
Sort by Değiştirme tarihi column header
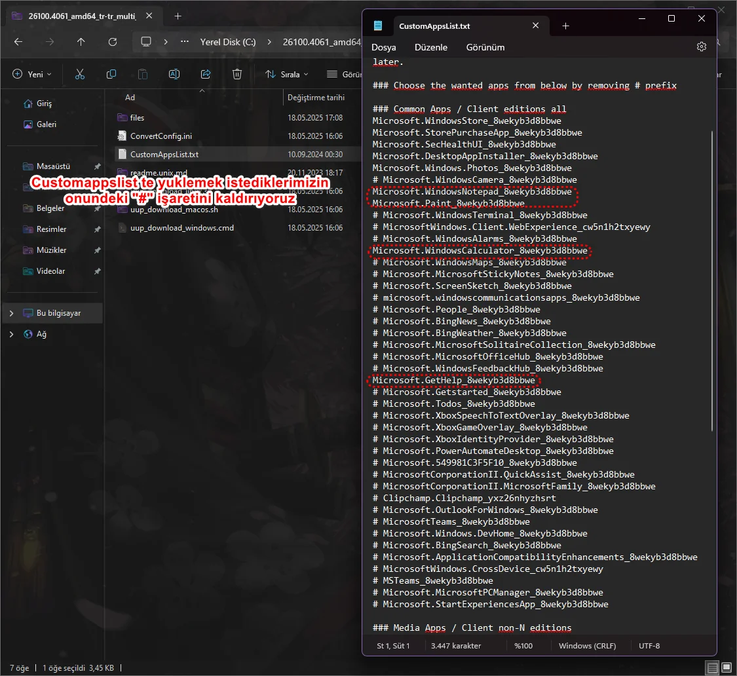[x=316, y=98]
